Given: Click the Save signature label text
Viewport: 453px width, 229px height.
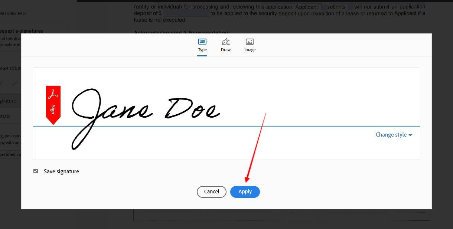Looking at the screenshot, I should click(x=61, y=171).
